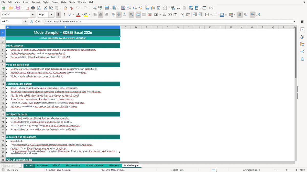Open Find & Replace icon

point(95,8)
